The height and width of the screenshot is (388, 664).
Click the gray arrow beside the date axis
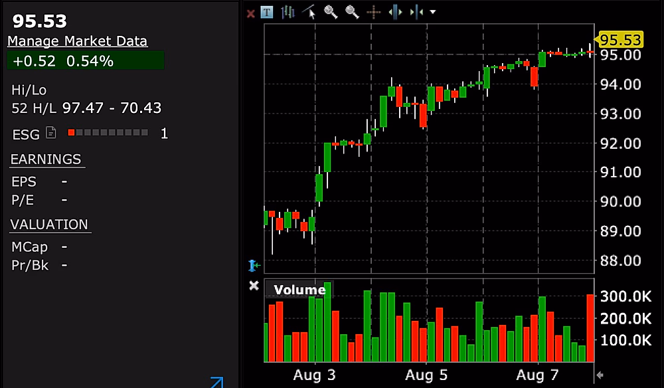tap(600, 375)
